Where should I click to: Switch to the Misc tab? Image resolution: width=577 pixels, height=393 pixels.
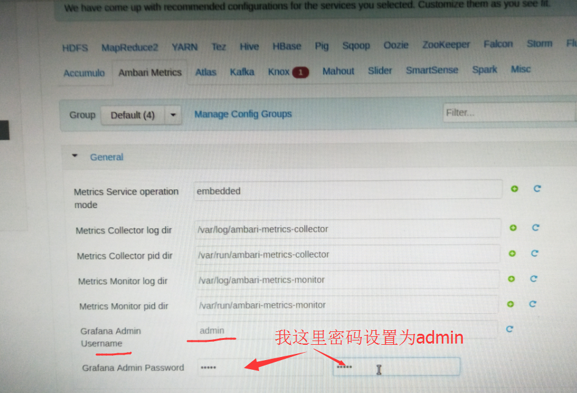[x=521, y=69]
